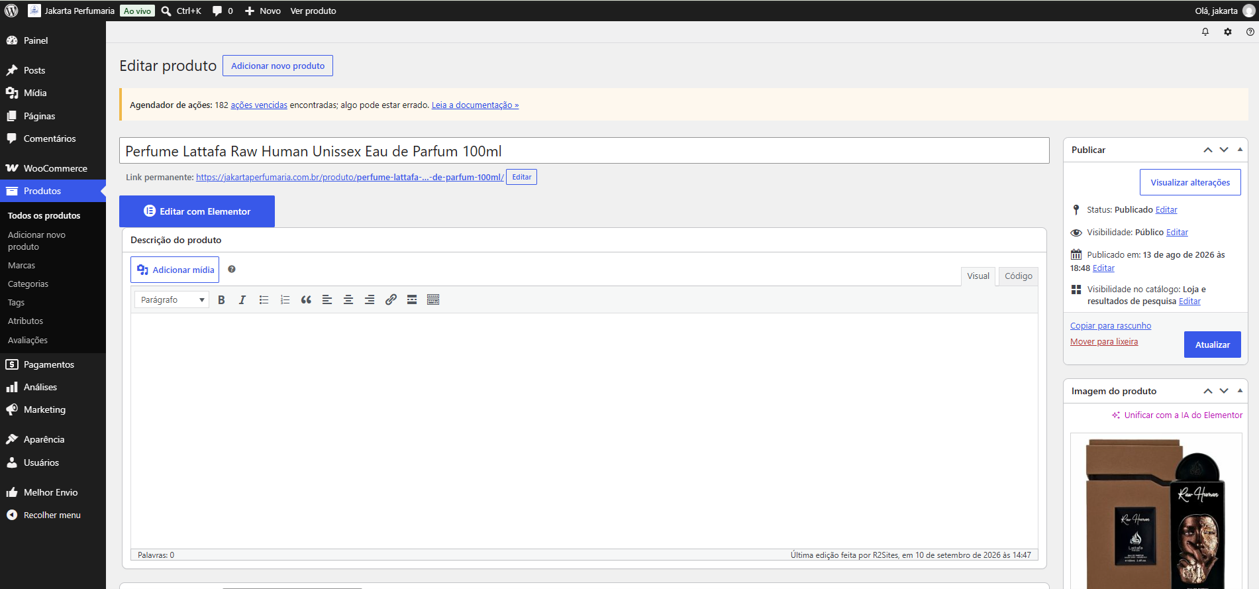Open Mover para lixeira link

(x=1104, y=342)
